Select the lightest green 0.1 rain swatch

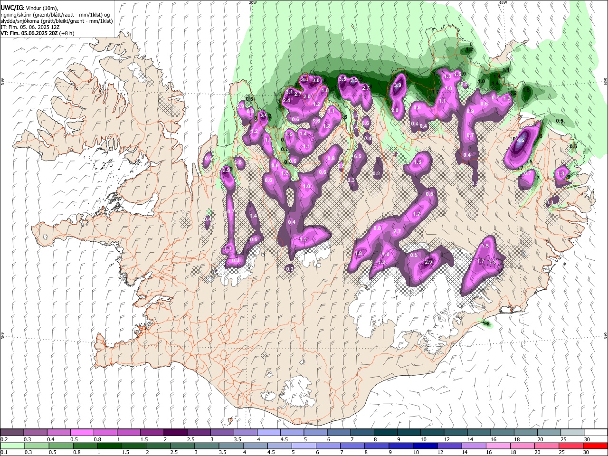point(12,446)
